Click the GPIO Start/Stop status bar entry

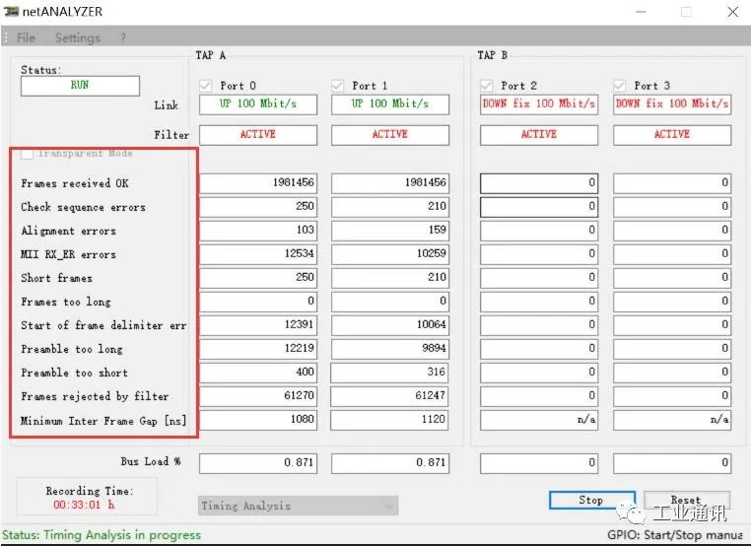coord(675,535)
